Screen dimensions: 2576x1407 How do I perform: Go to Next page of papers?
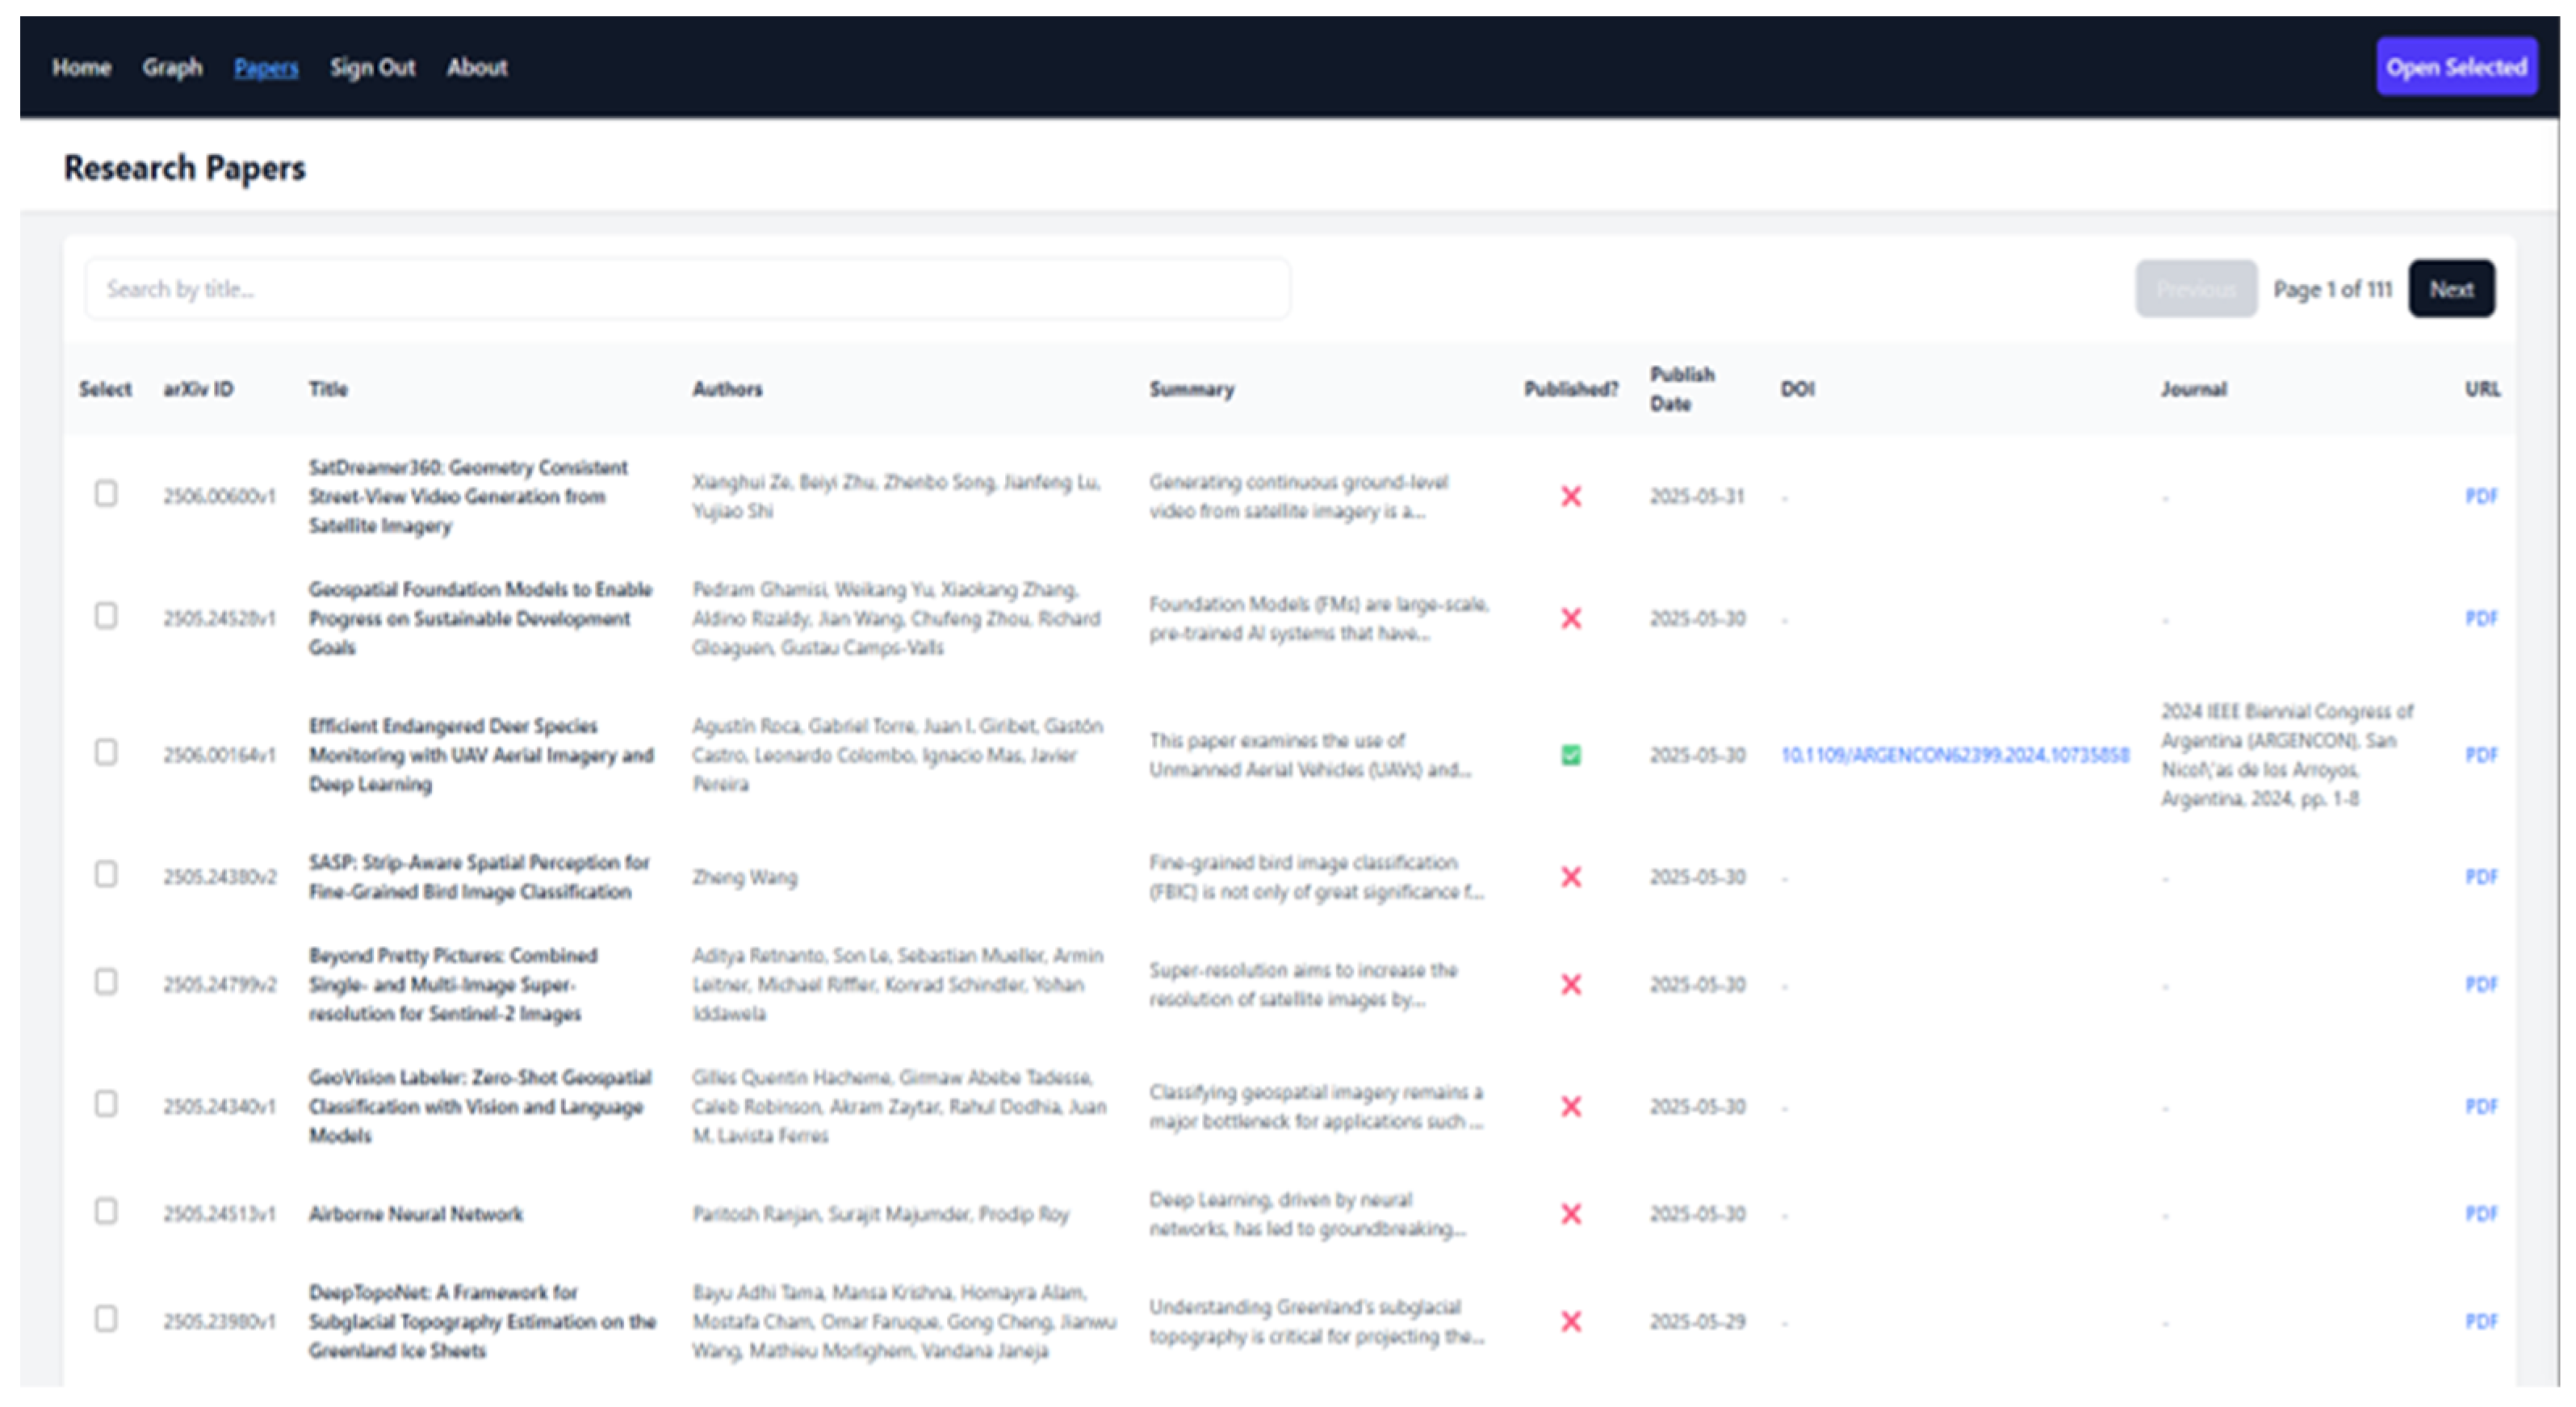[x=2451, y=289]
